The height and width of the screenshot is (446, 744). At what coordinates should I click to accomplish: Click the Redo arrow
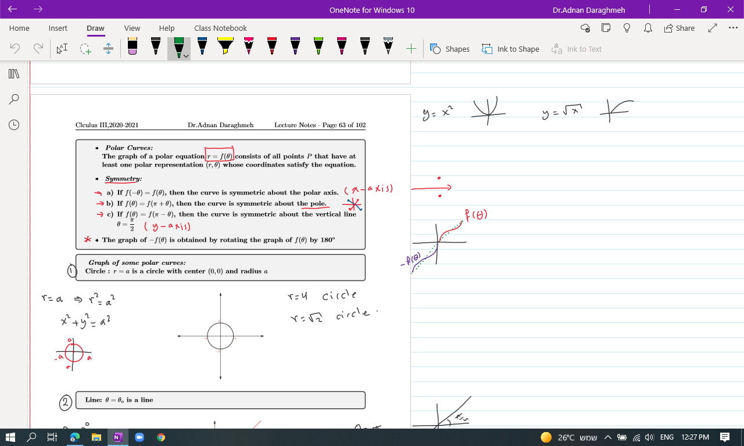click(x=38, y=49)
